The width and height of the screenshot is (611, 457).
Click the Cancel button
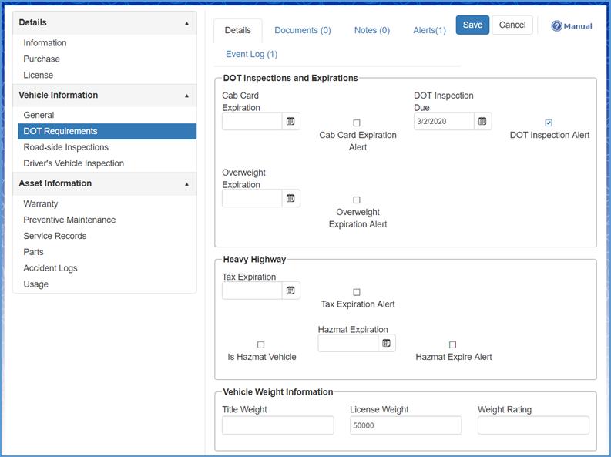512,25
